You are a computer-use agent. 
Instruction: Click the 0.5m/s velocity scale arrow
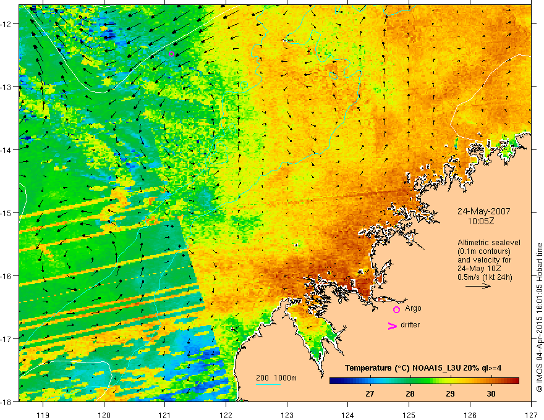478,286
